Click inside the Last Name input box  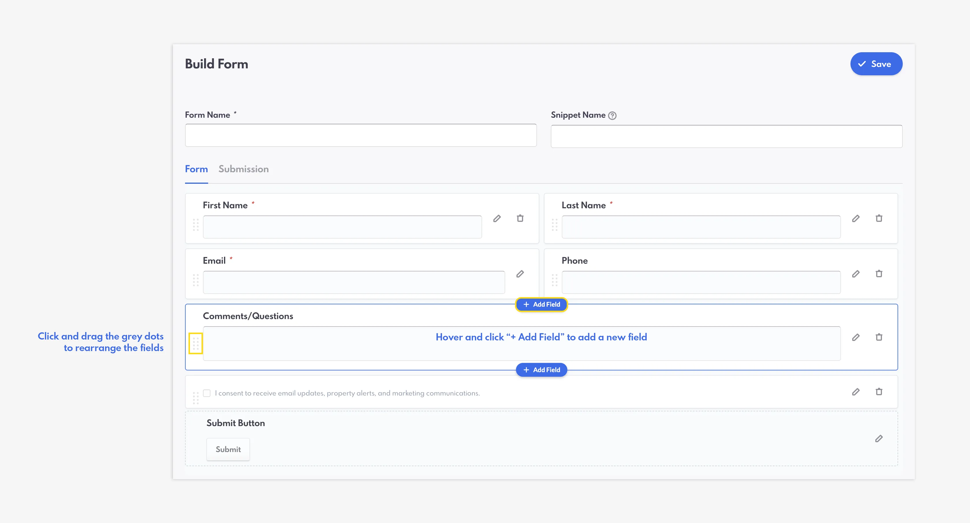tap(701, 227)
